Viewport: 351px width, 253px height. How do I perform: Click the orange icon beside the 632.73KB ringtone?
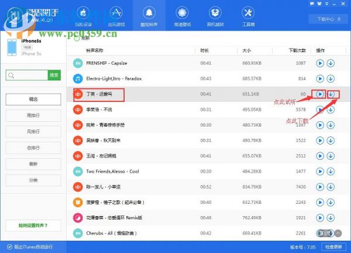[78, 203]
